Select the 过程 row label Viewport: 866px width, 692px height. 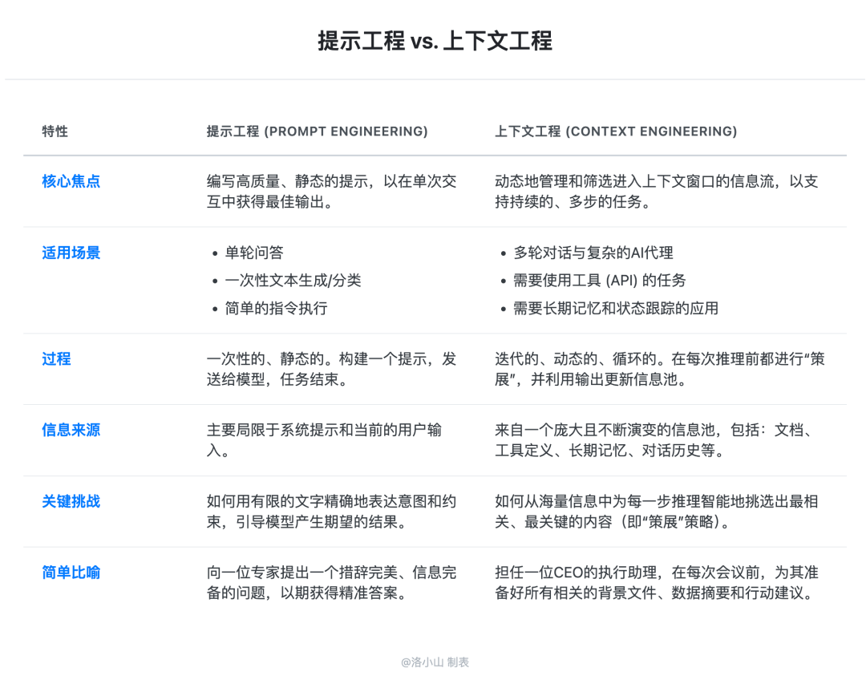[56, 359]
